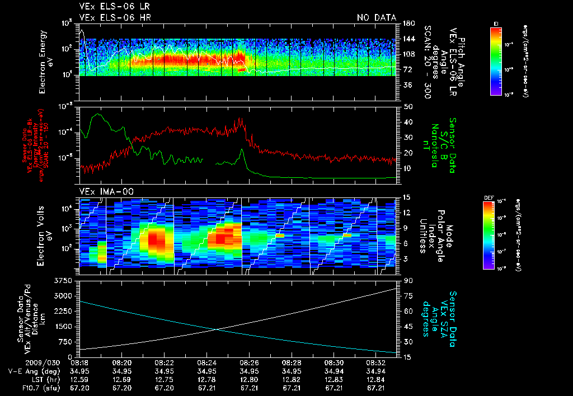
Task: Click the red 'Energy Intensity' axis label
Action: tap(35, 145)
